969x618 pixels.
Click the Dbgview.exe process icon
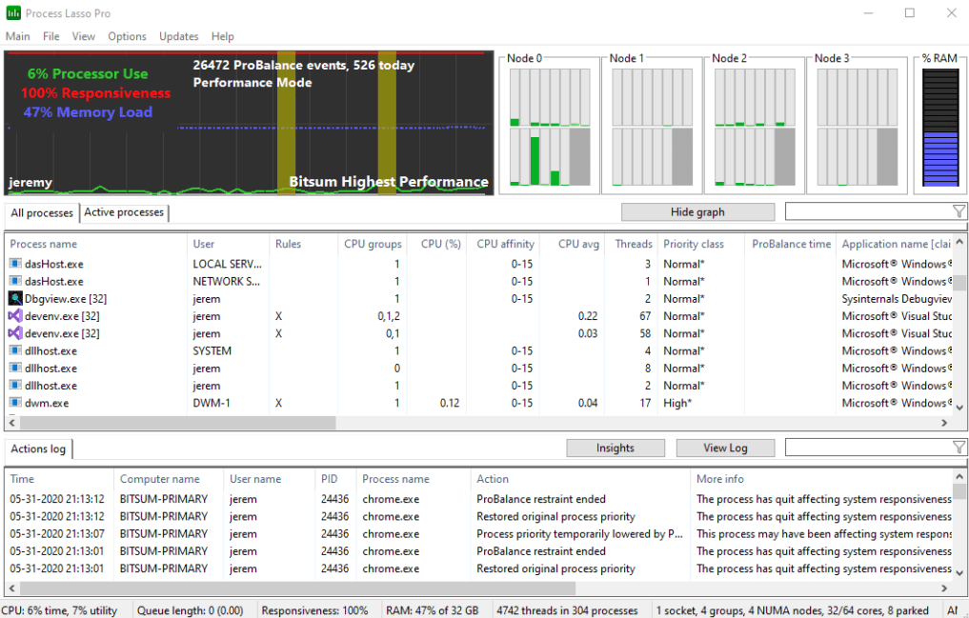(15, 299)
